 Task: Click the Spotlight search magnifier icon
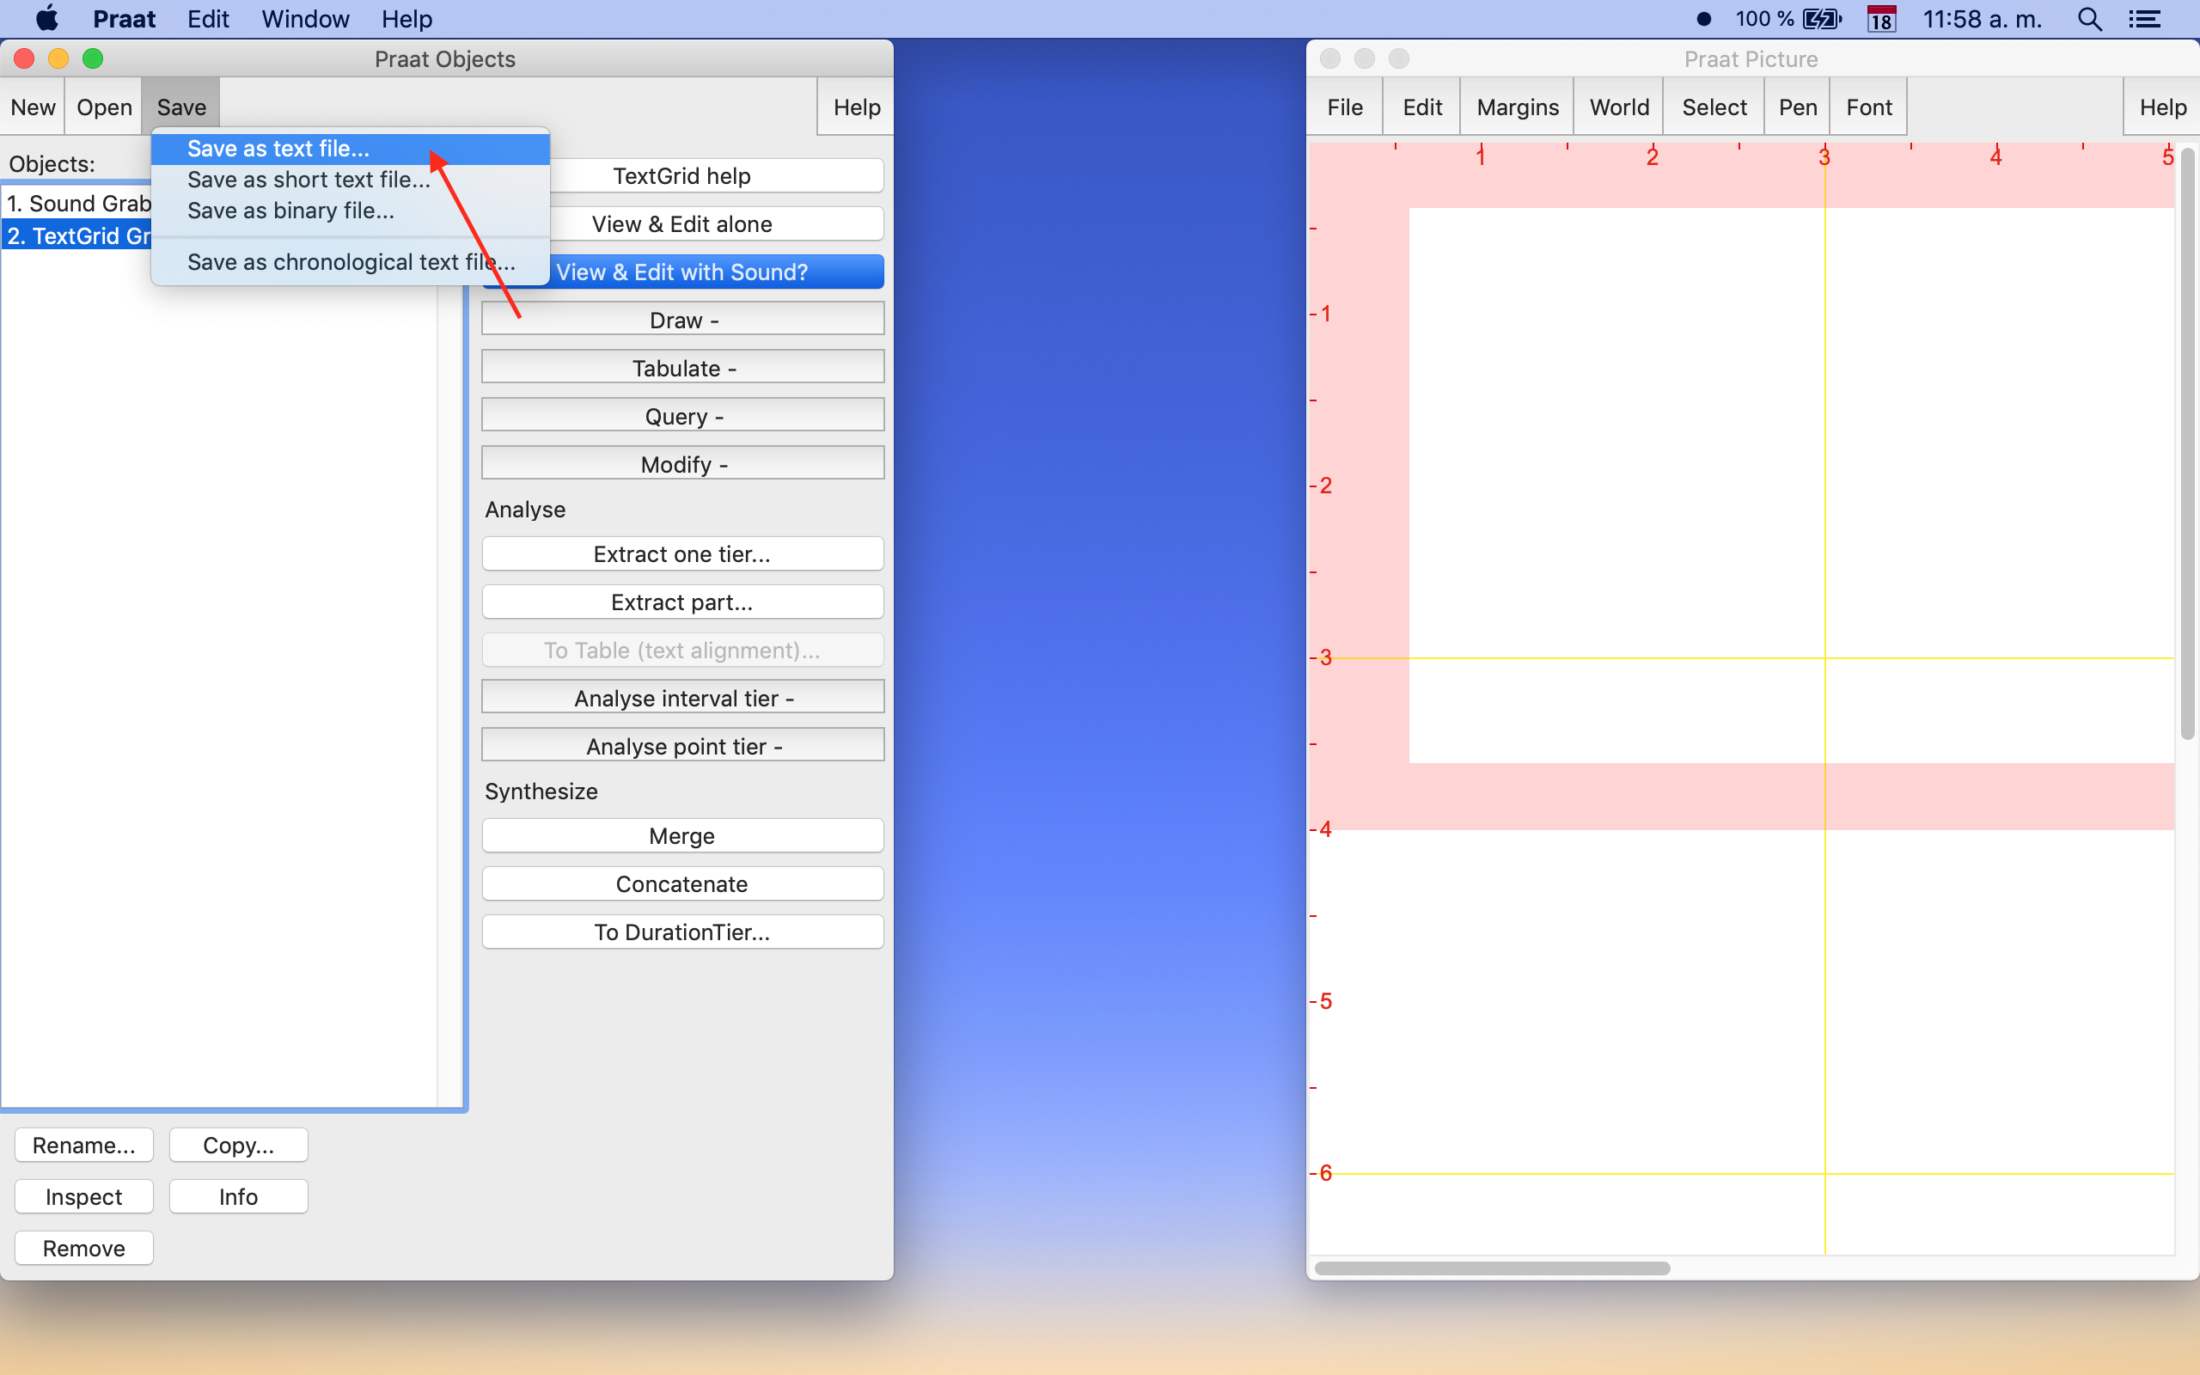(2089, 19)
